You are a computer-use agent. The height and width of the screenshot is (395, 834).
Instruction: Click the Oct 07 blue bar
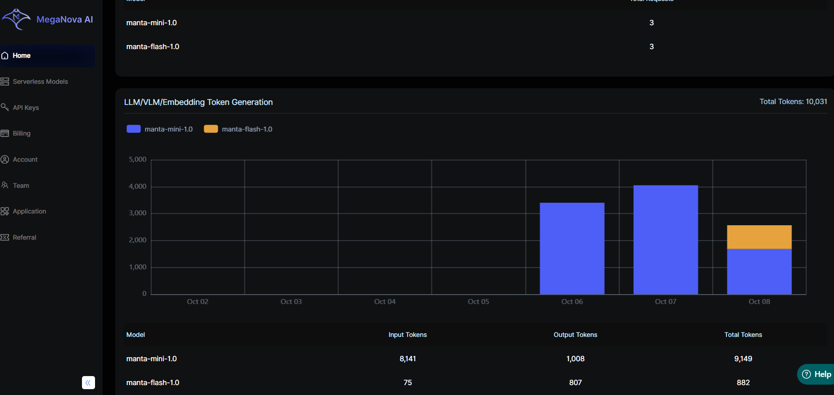pyautogui.click(x=666, y=240)
